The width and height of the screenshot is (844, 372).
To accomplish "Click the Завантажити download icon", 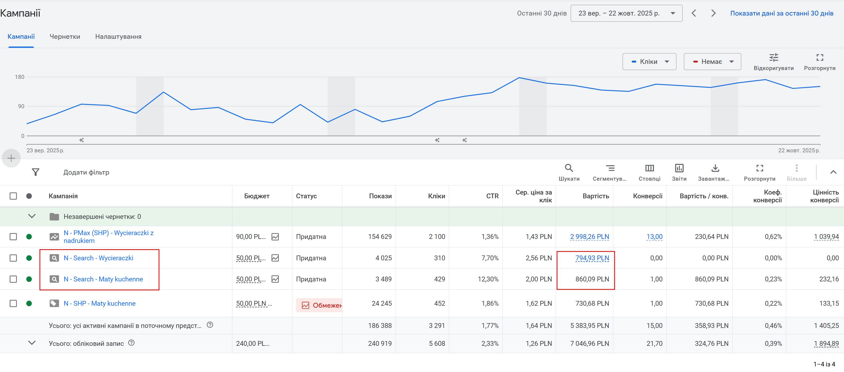I will tap(715, 168).
